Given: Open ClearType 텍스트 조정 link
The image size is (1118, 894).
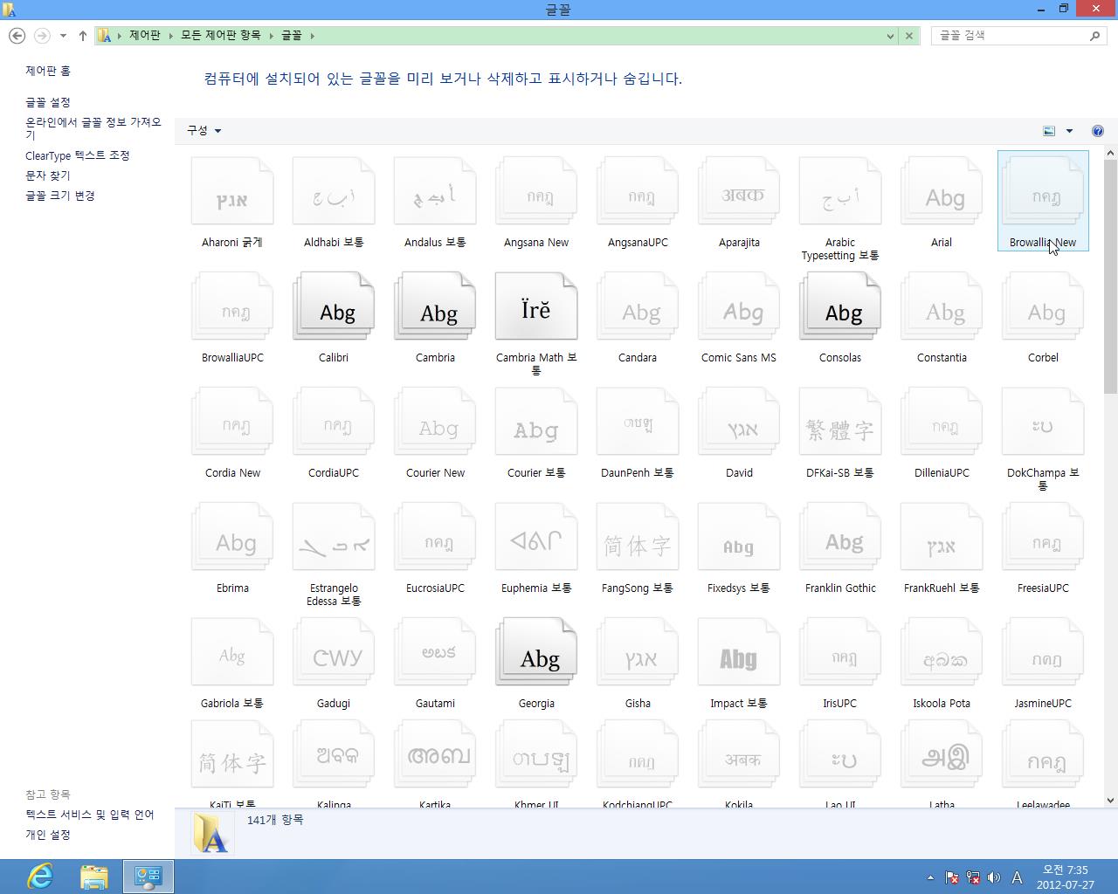Looking at the screenshot, I should coord(78,155).
